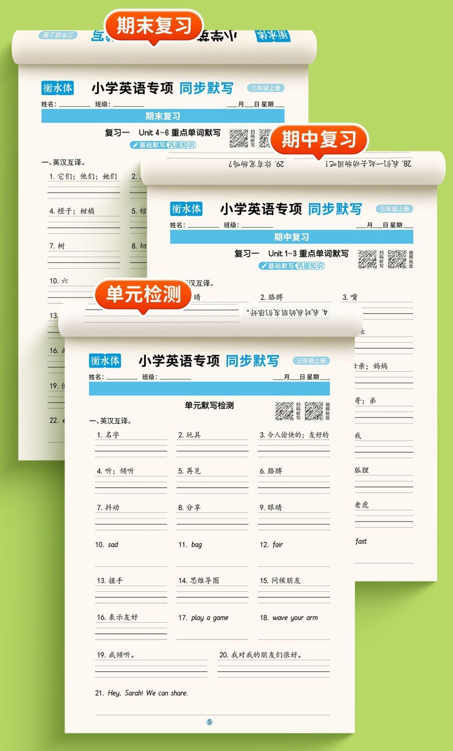Click question 1. 名字

point(108,435)
